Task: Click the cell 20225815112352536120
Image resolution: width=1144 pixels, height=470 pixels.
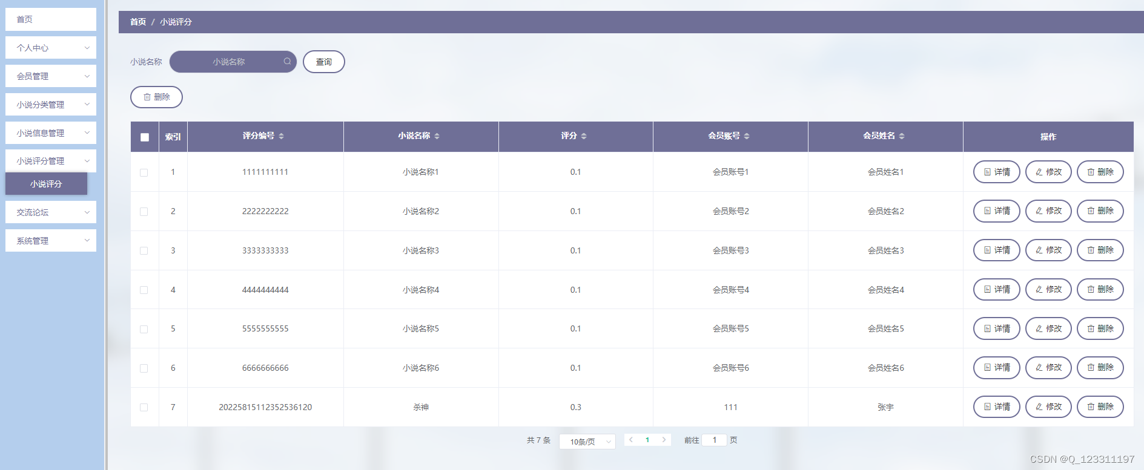Action: coord(265,407)
